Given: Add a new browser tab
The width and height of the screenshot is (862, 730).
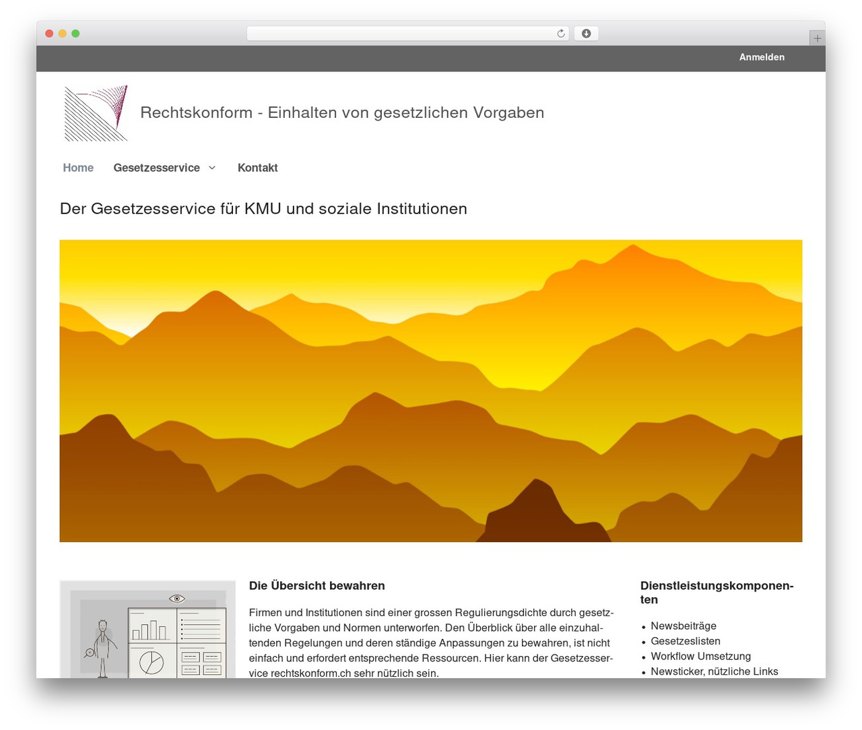Looking at the screenshot, I should coord(817,38).
